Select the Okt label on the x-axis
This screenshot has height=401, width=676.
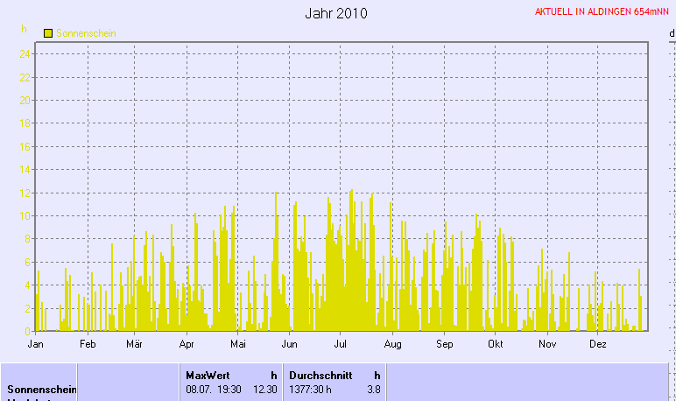tap(496, 345)
